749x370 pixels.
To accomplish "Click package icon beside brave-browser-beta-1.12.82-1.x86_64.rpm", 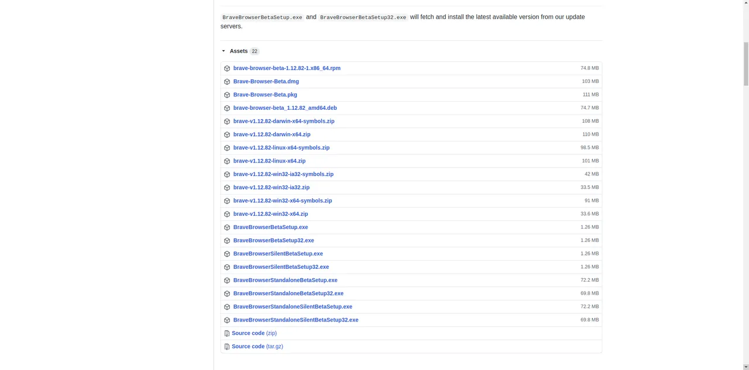I will pyautogui.click(x=227, y=68).
